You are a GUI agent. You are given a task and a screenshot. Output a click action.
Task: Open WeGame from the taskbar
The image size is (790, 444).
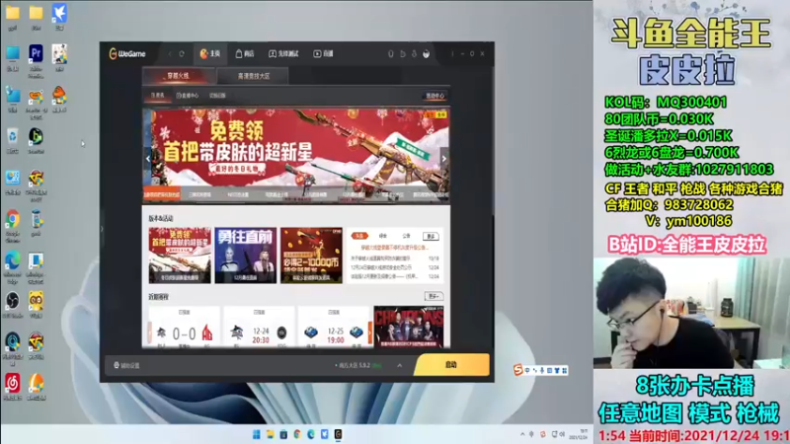338,434
